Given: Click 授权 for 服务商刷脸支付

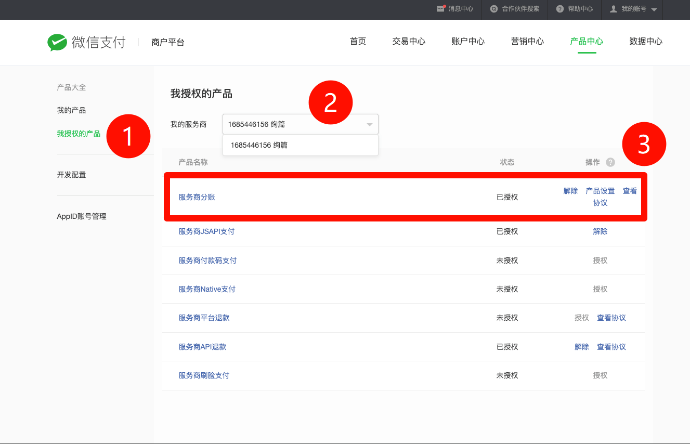Looking at the screenshot, I should 600,375.
